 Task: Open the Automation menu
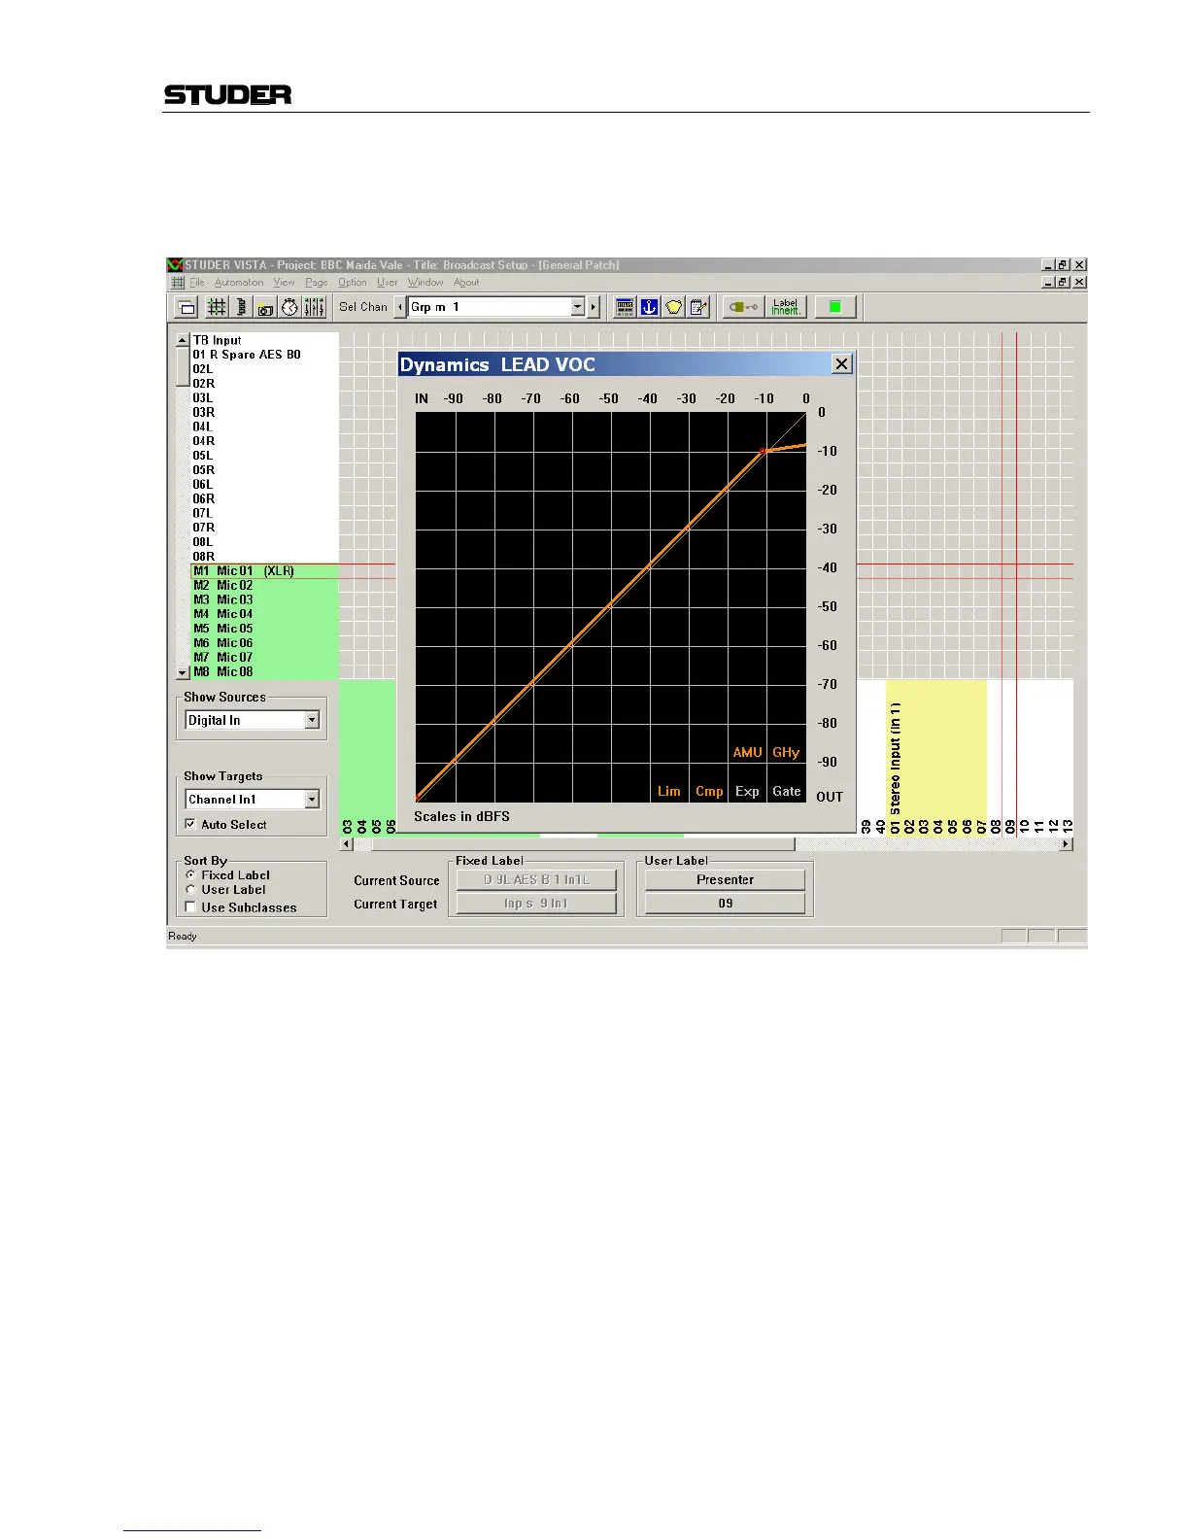(x=239, y=283)
